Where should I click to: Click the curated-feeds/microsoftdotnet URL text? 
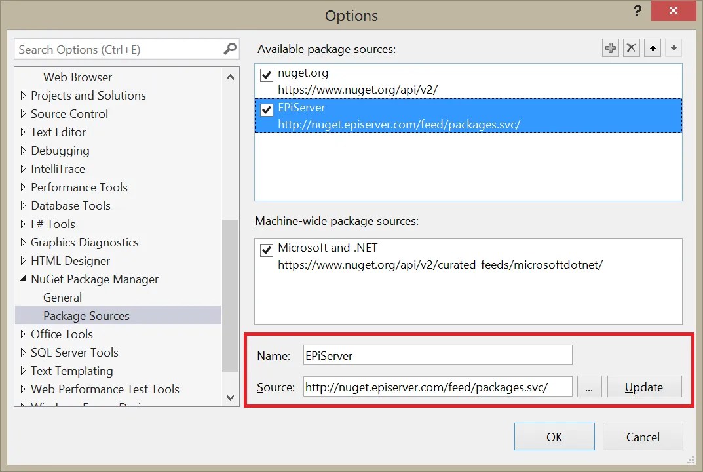coord(440,265)
